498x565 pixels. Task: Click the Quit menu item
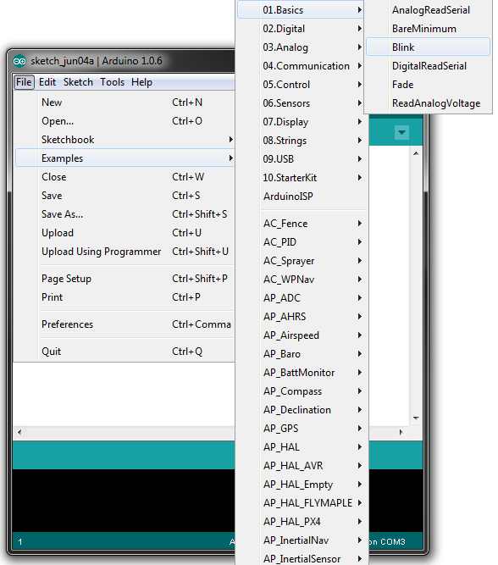[x=125, y=352]
